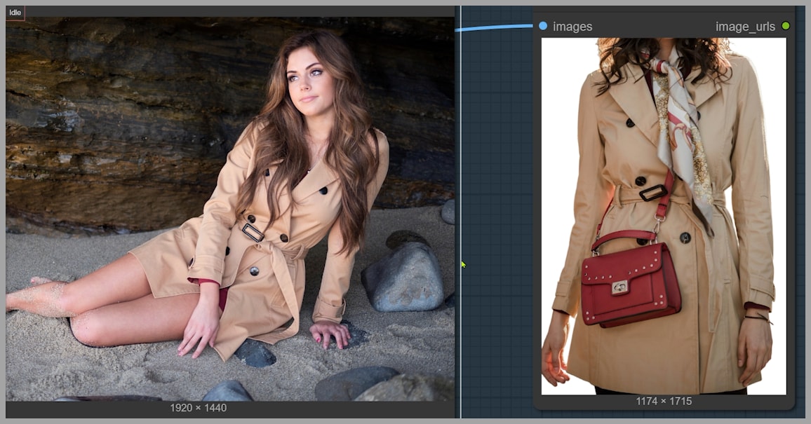The width and height of the screenshot is (811, 424).
Task: Click the blue images input socket
Action: pos(543,26)
